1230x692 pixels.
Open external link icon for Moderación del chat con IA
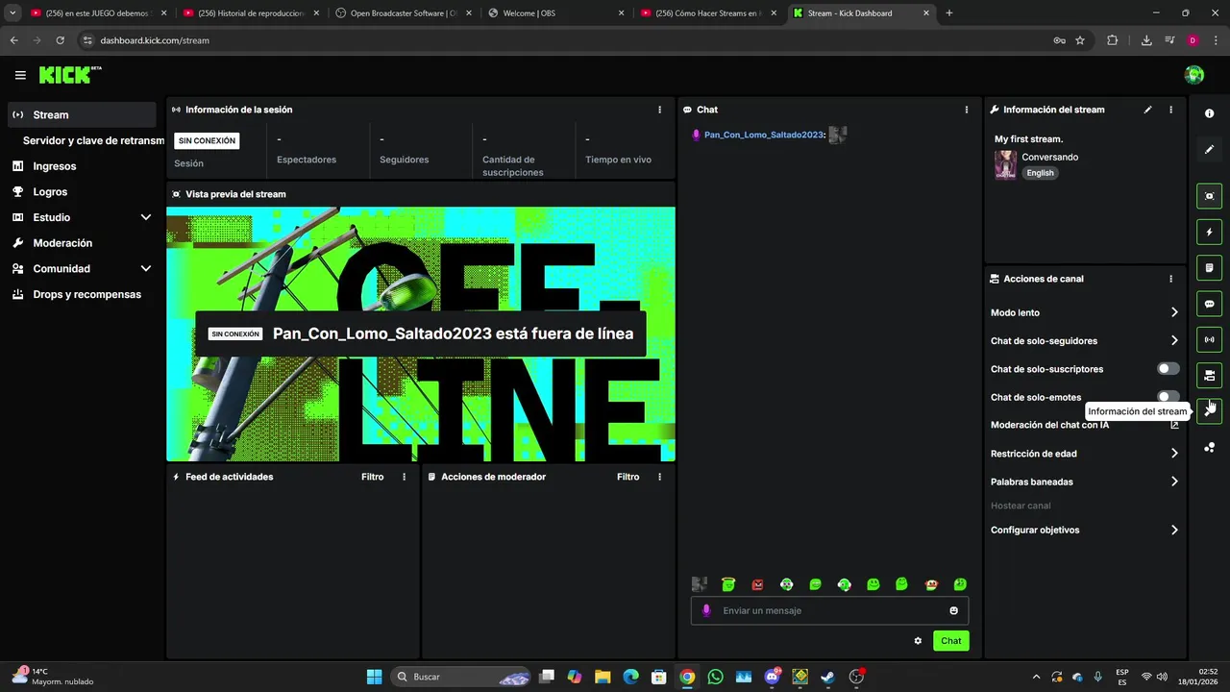click(1174, 425)
